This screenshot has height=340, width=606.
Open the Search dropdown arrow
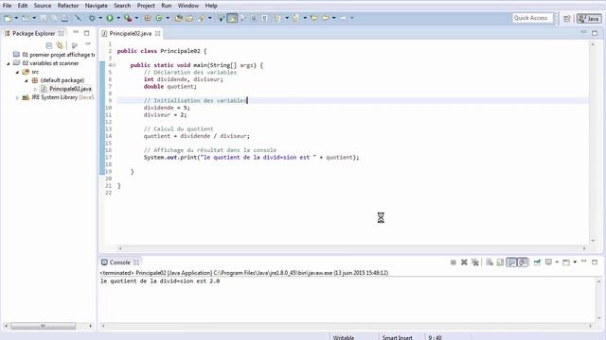(210, 18)
